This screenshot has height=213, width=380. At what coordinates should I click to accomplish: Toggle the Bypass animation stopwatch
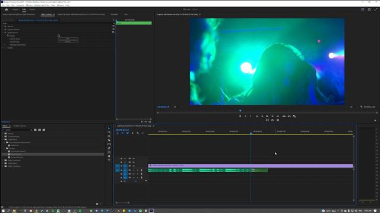[8, 35]
